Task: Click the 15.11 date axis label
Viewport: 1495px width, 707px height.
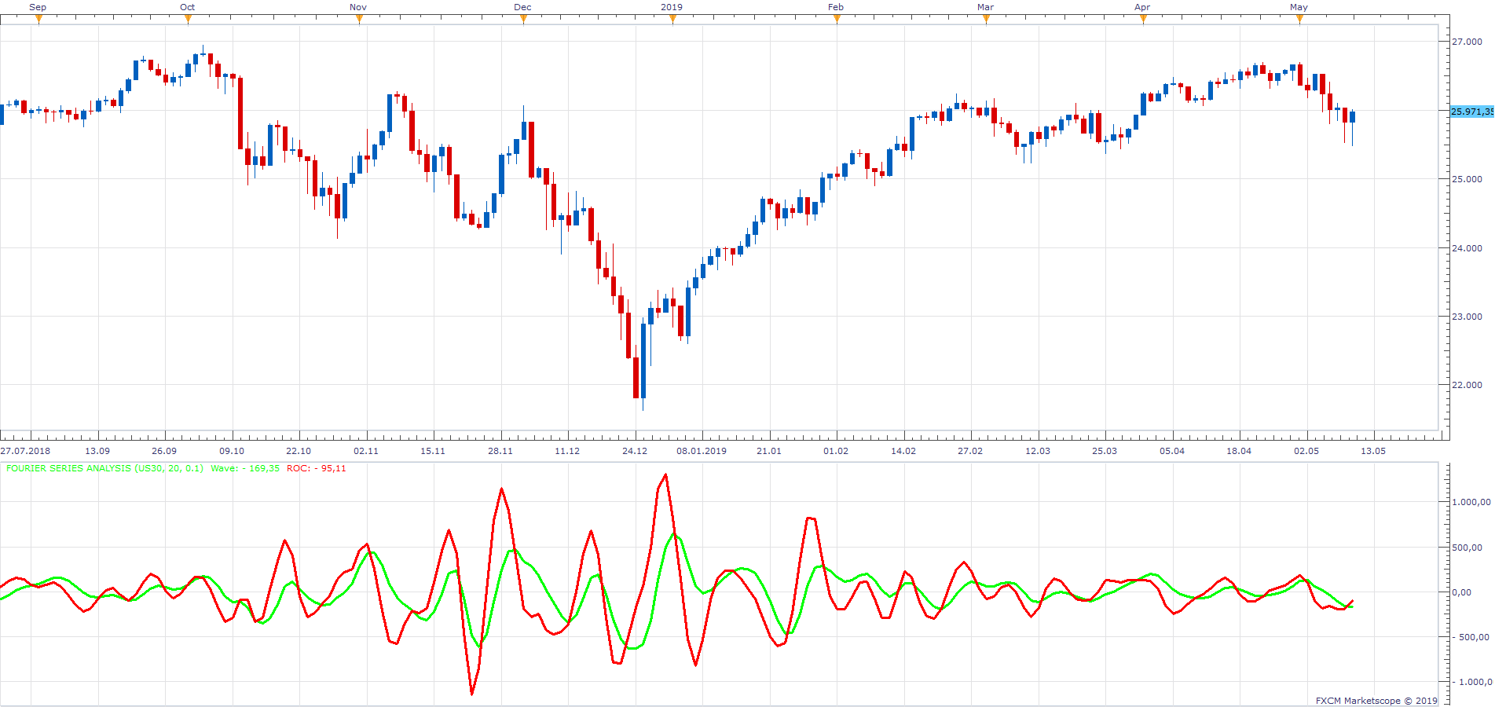Action: [433, 451]
